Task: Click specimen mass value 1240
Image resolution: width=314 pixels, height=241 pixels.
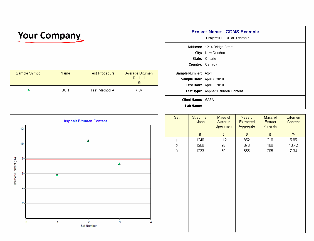Action: click(x=200, y=140)
